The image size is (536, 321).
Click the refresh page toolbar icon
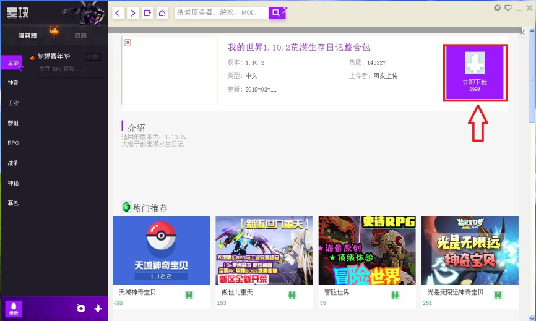147,13
